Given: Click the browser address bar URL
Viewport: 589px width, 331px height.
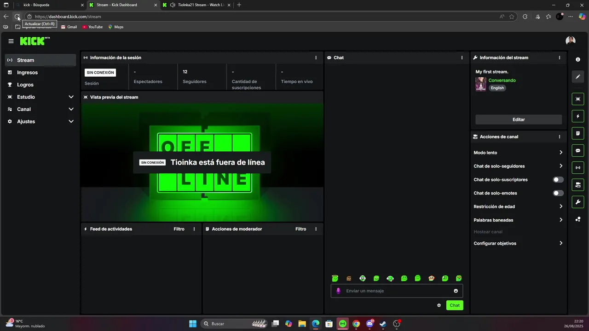Looking at the screenshot, I should tap(68, 17).
